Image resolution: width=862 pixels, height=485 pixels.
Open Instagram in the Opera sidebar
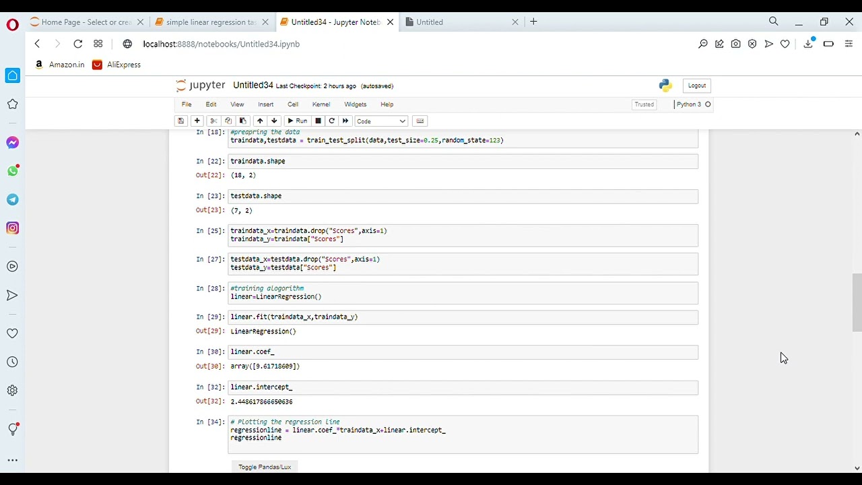pos(12,228)
